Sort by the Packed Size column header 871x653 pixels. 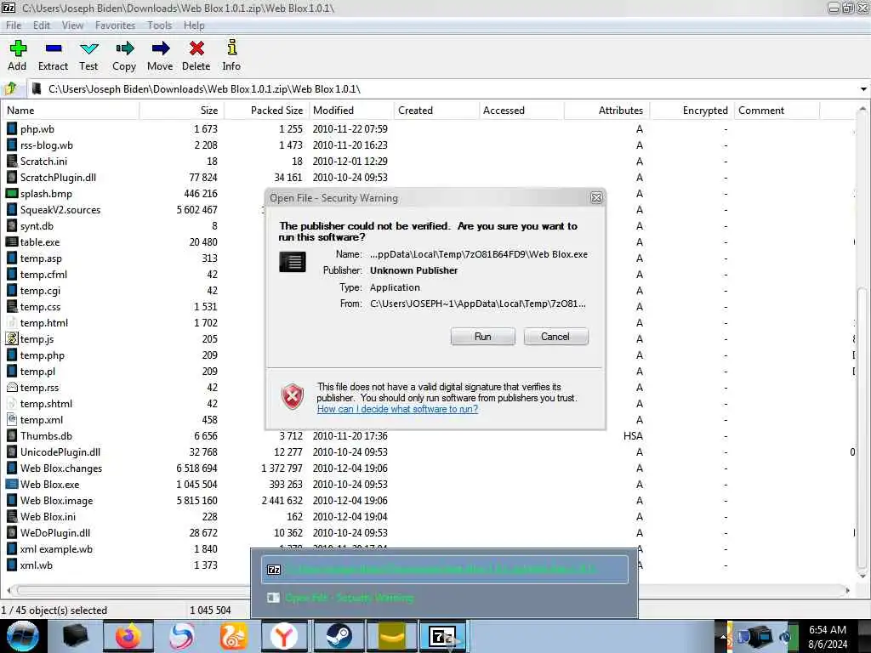coord(266,111)
